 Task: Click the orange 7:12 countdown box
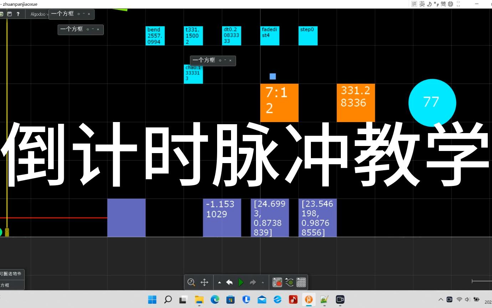point(279,102)
